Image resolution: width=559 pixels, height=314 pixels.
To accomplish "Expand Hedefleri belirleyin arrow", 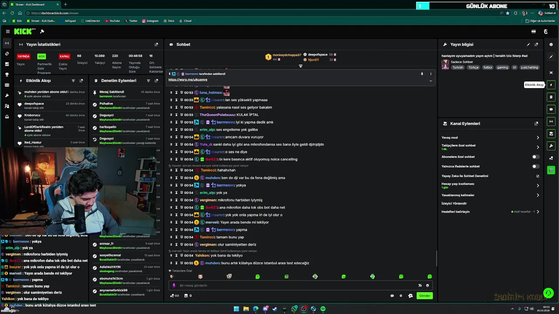I will (x=538, y=212).
